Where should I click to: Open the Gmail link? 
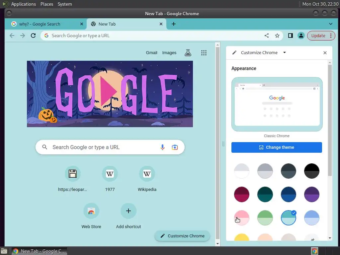point(151,53)
